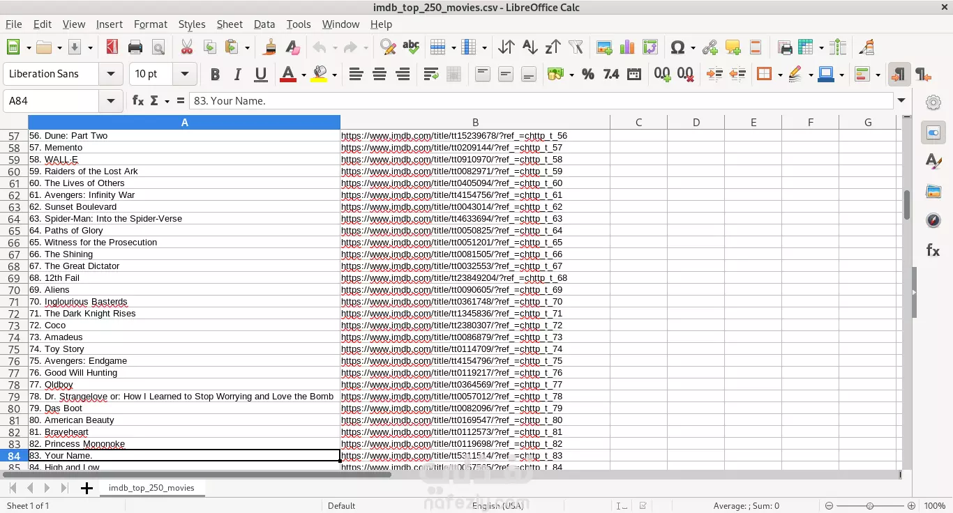Viewport: 953px width, 513px height.
Task: Open the Sidebar Settings gear
Action: click(933, 103)
